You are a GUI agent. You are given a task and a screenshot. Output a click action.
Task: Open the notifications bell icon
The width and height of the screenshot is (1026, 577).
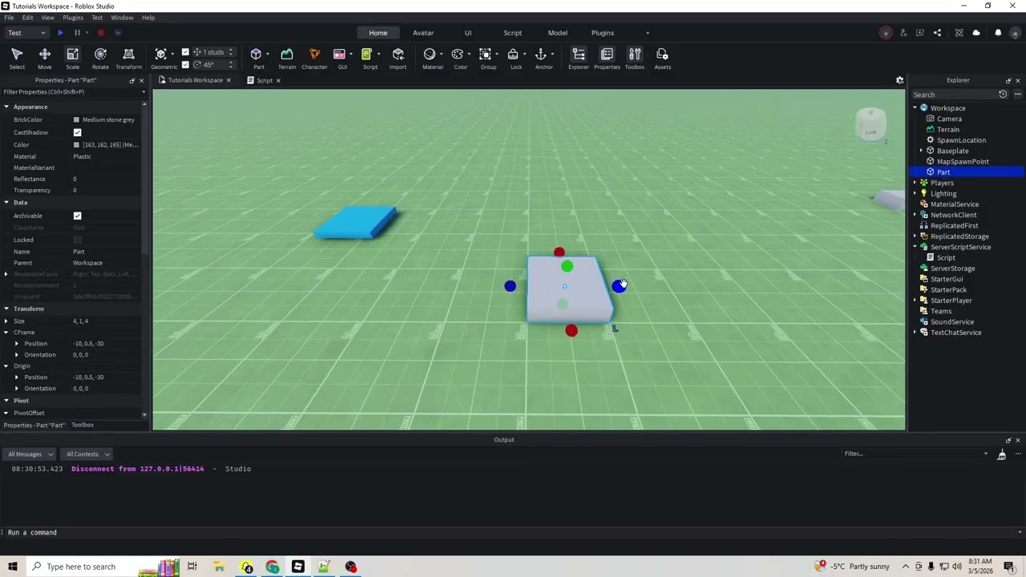[998, 33]
